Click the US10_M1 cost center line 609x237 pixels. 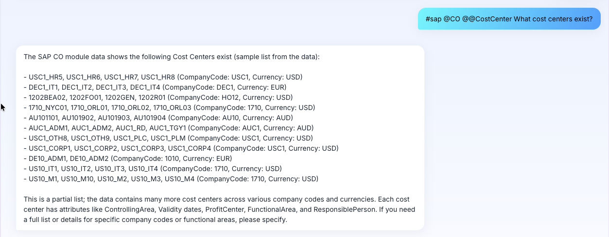point(171,179)
